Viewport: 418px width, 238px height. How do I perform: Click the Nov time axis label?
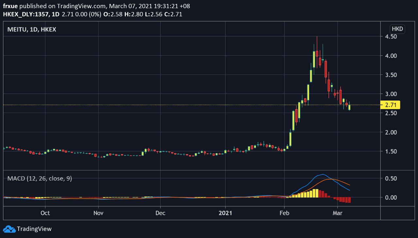[x=98, y=213]
